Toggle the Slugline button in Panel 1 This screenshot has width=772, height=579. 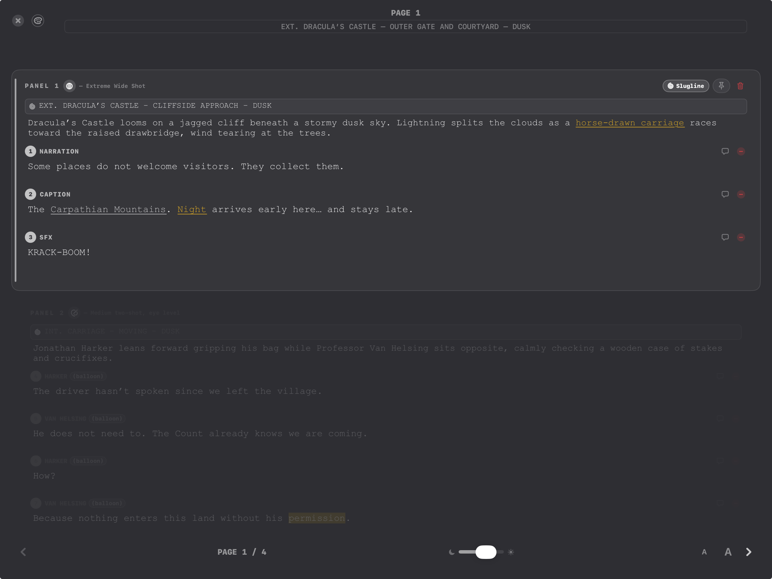pyautogui.click(x=686, y=86)
